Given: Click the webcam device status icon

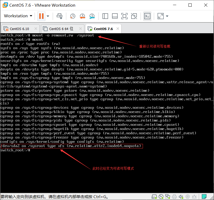Looking at the screenshot, I should pos(188,197).
